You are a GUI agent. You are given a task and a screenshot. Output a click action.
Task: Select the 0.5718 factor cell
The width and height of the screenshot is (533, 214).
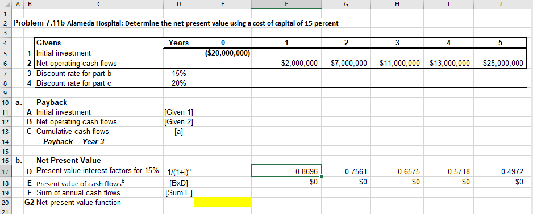pos(449,171)
